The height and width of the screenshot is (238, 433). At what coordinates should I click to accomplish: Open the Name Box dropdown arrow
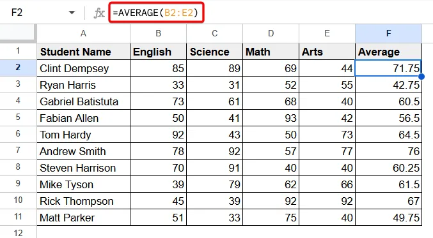coord(72,13)
